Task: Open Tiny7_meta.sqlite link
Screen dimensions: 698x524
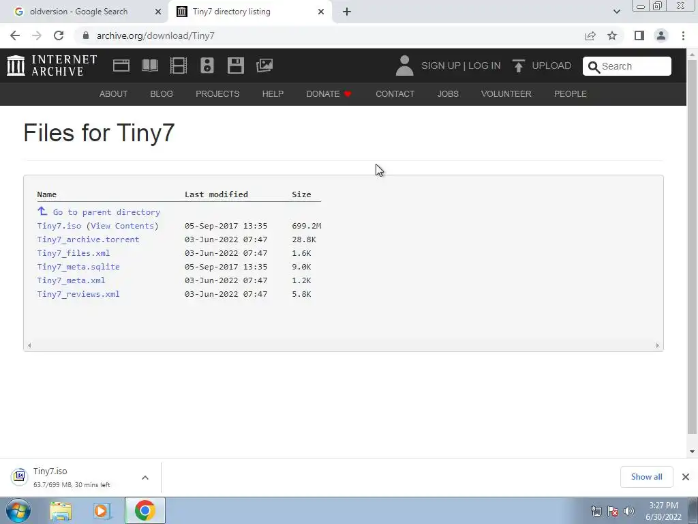Action: coord(78,267)
